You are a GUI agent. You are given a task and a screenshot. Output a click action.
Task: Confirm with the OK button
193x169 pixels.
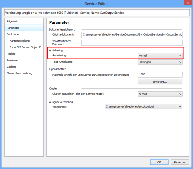coord(159,162)
